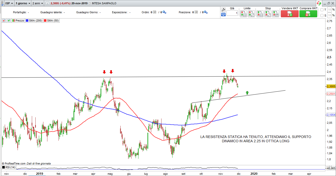Image resolution: width=336 pixels, height=176 pixels.
Task: Open the ISP ticker dropdown
Action: click(9, 3)
